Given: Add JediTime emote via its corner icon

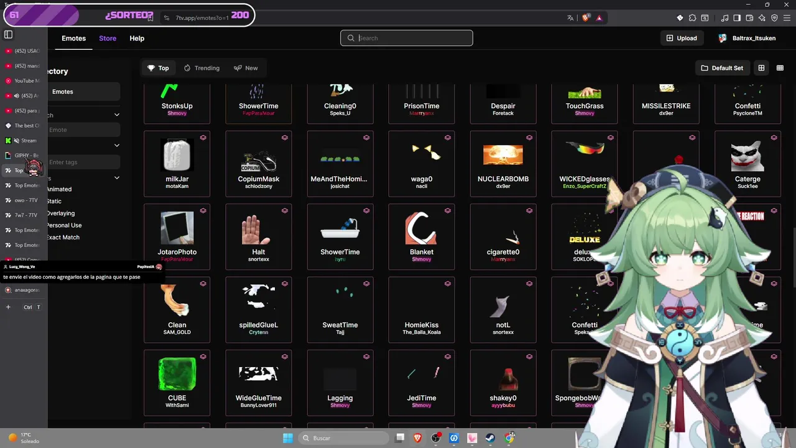Looking at the screenshot, I should [448, 357].
